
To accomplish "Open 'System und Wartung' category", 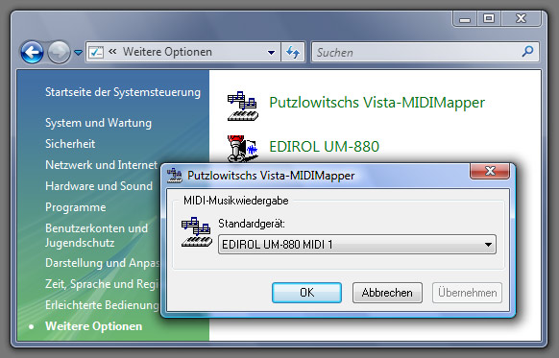I will [x=98, y=123].
